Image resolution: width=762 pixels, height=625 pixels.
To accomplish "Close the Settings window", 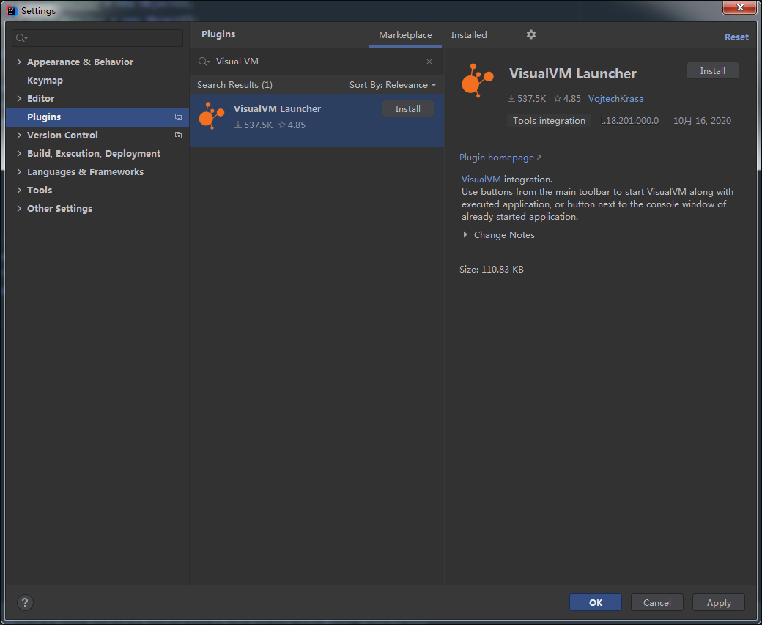I will coord(739,7).
